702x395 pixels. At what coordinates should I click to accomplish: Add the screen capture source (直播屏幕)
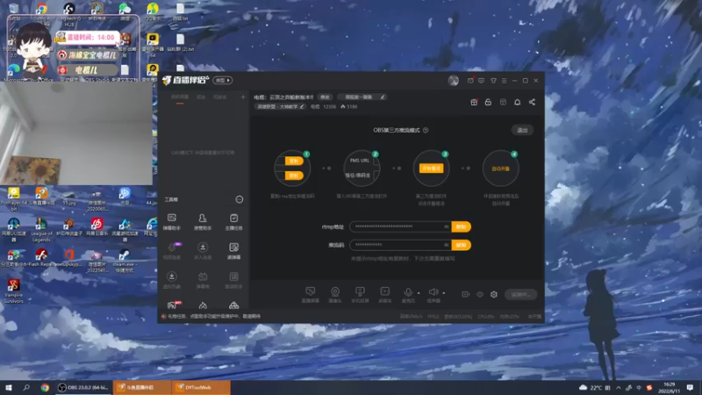[311, 295]
